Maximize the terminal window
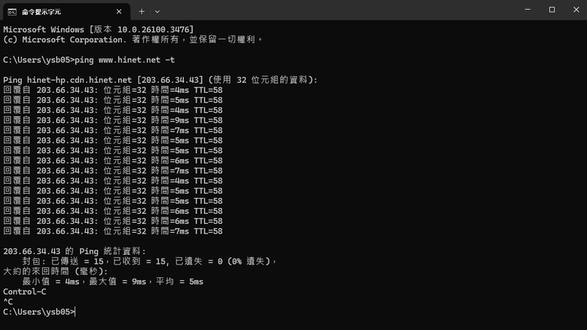Screen dimensions: 587x330 (552, 10)
